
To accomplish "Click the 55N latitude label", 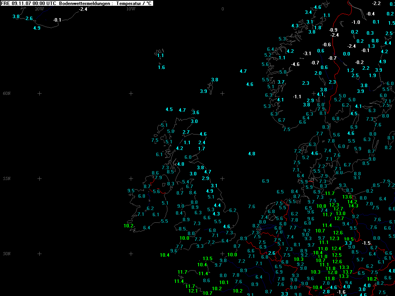I will (x=7, y=178).
